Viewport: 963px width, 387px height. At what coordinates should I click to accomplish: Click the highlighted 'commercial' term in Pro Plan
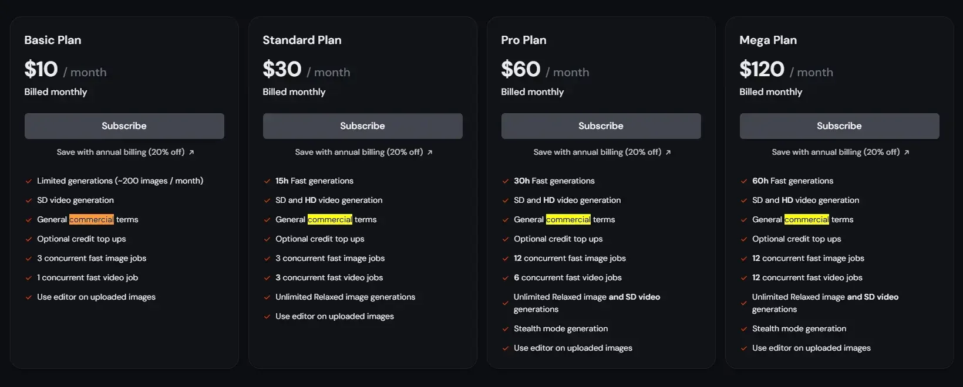coord(568,219)
